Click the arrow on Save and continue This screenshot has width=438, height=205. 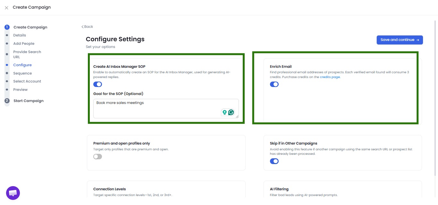tap(417, 40)
